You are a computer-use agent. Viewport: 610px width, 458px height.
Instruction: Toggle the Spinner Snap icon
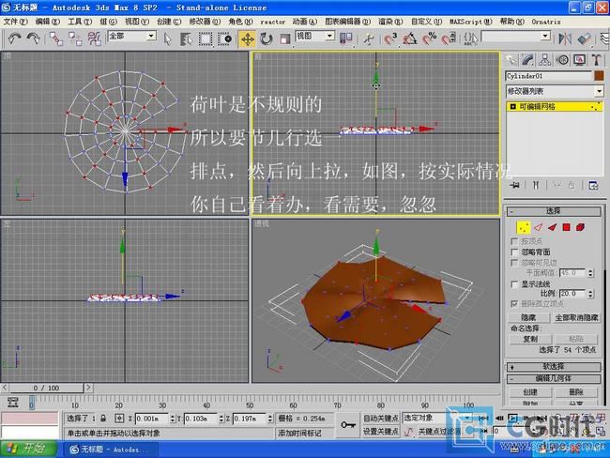pyautogui.click(x=449, y=38)
